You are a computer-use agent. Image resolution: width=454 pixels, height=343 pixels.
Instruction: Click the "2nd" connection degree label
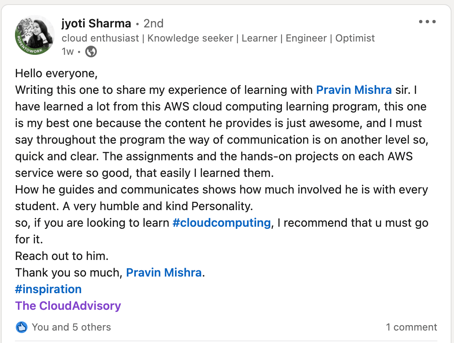coord(153,24)
